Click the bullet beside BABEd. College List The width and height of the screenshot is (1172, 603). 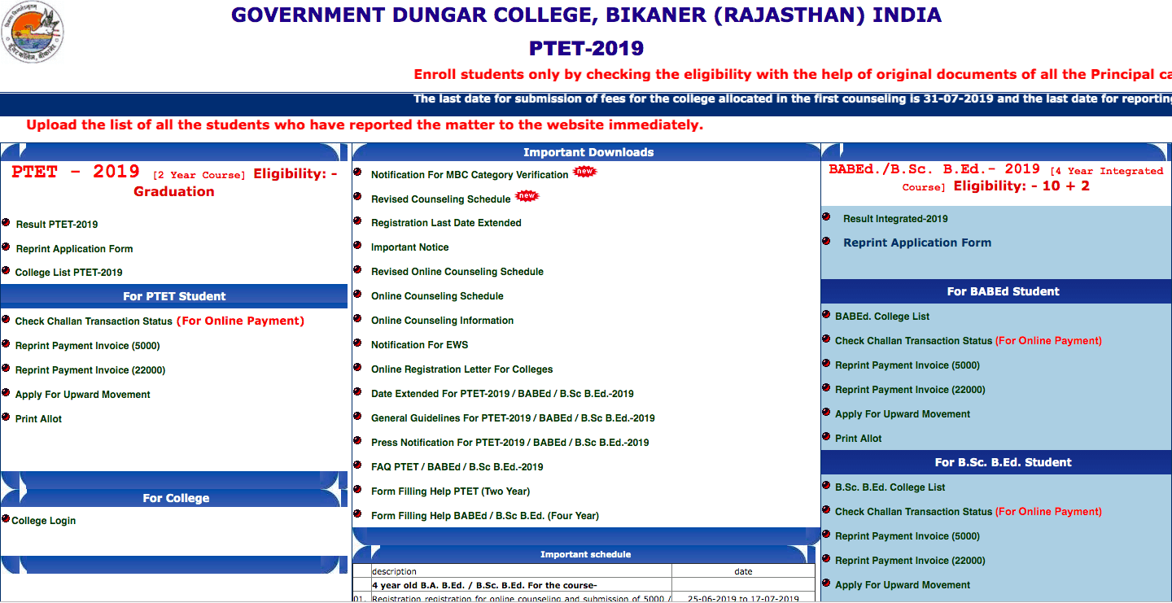827,315
